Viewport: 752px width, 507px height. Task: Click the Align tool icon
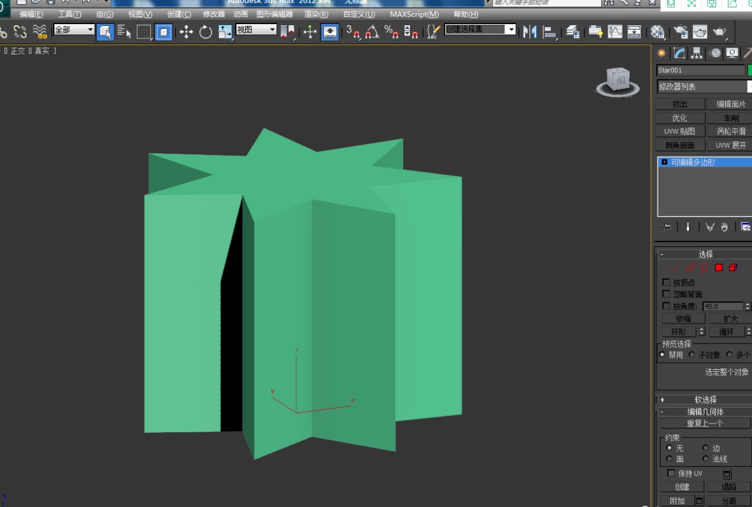[x=549, y=31]
